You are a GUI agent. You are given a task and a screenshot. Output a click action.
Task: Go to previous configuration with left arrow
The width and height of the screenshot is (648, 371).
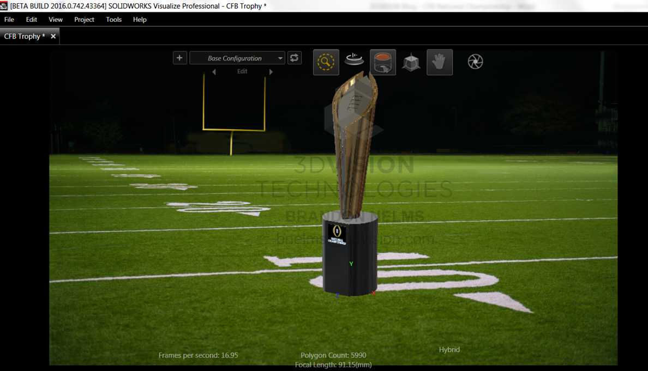pos(214,72)
